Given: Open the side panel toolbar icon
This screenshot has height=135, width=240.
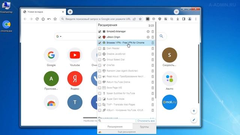Looking at the screenshot, I should [184, 19].
